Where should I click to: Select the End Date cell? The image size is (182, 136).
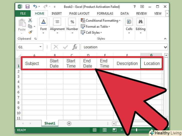click(88, 63)
